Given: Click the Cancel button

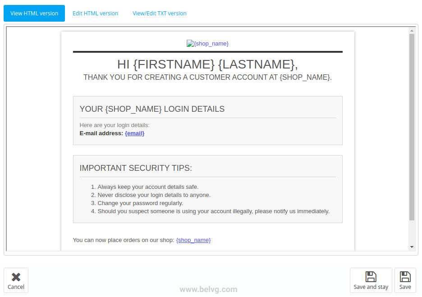Looking at the screenshot, I should [16, 280].
